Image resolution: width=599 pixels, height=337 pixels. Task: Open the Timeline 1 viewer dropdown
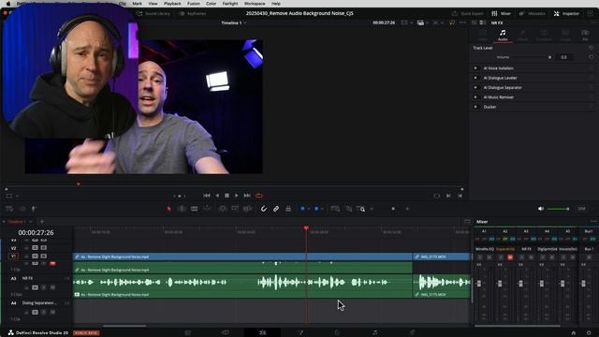pyautogui.click(x=234, y=22)
